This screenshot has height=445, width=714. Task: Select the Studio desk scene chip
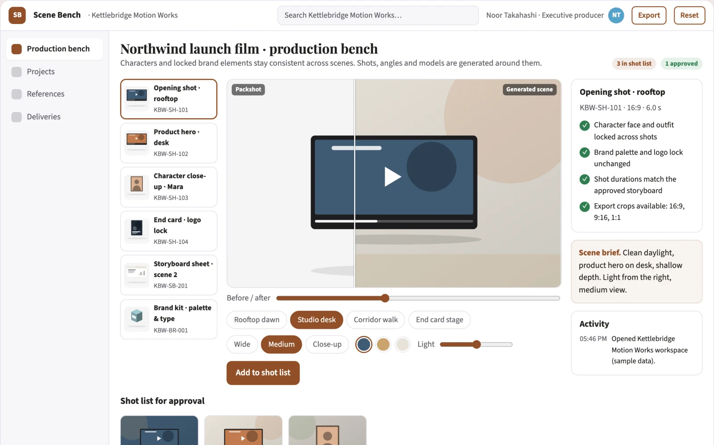point(316,320)
